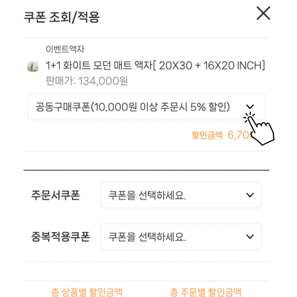This screenshot has width=297, height=297.
Task: Click the orange 할인금액 label
Action: point(207,135)
